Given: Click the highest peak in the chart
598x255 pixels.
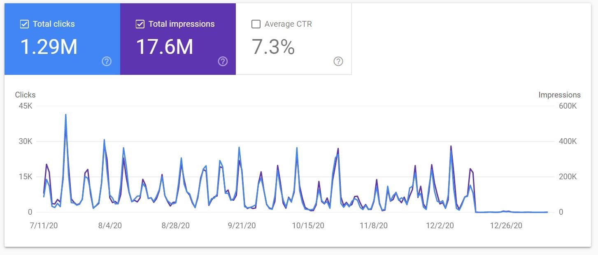Looking at the screenshot, I should click(x=66, y=115).
